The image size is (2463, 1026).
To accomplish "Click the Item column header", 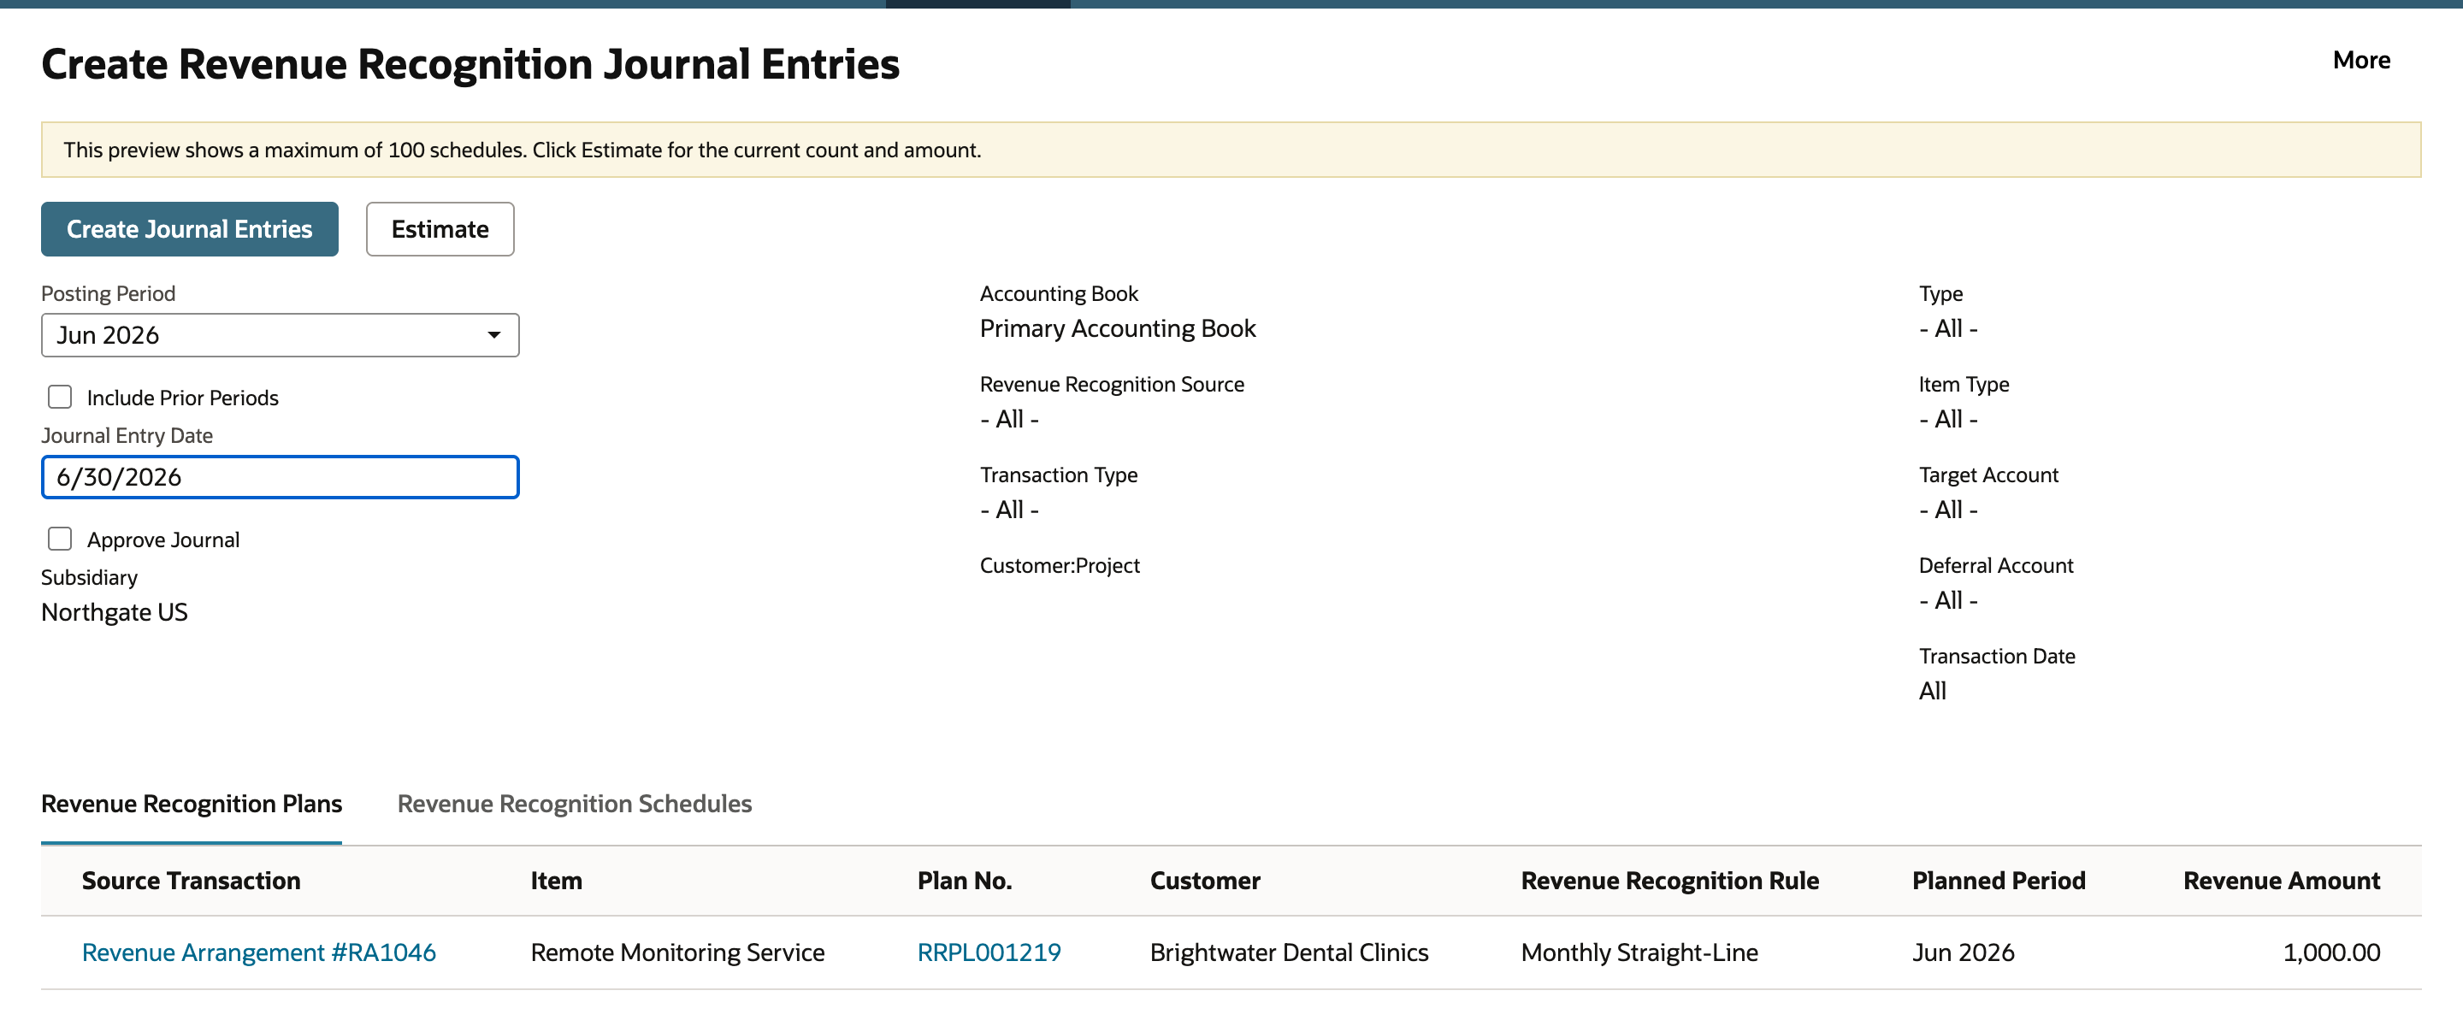I will 557,881.
